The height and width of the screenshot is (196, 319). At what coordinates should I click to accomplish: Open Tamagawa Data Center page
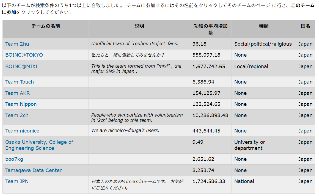(33, 170)
